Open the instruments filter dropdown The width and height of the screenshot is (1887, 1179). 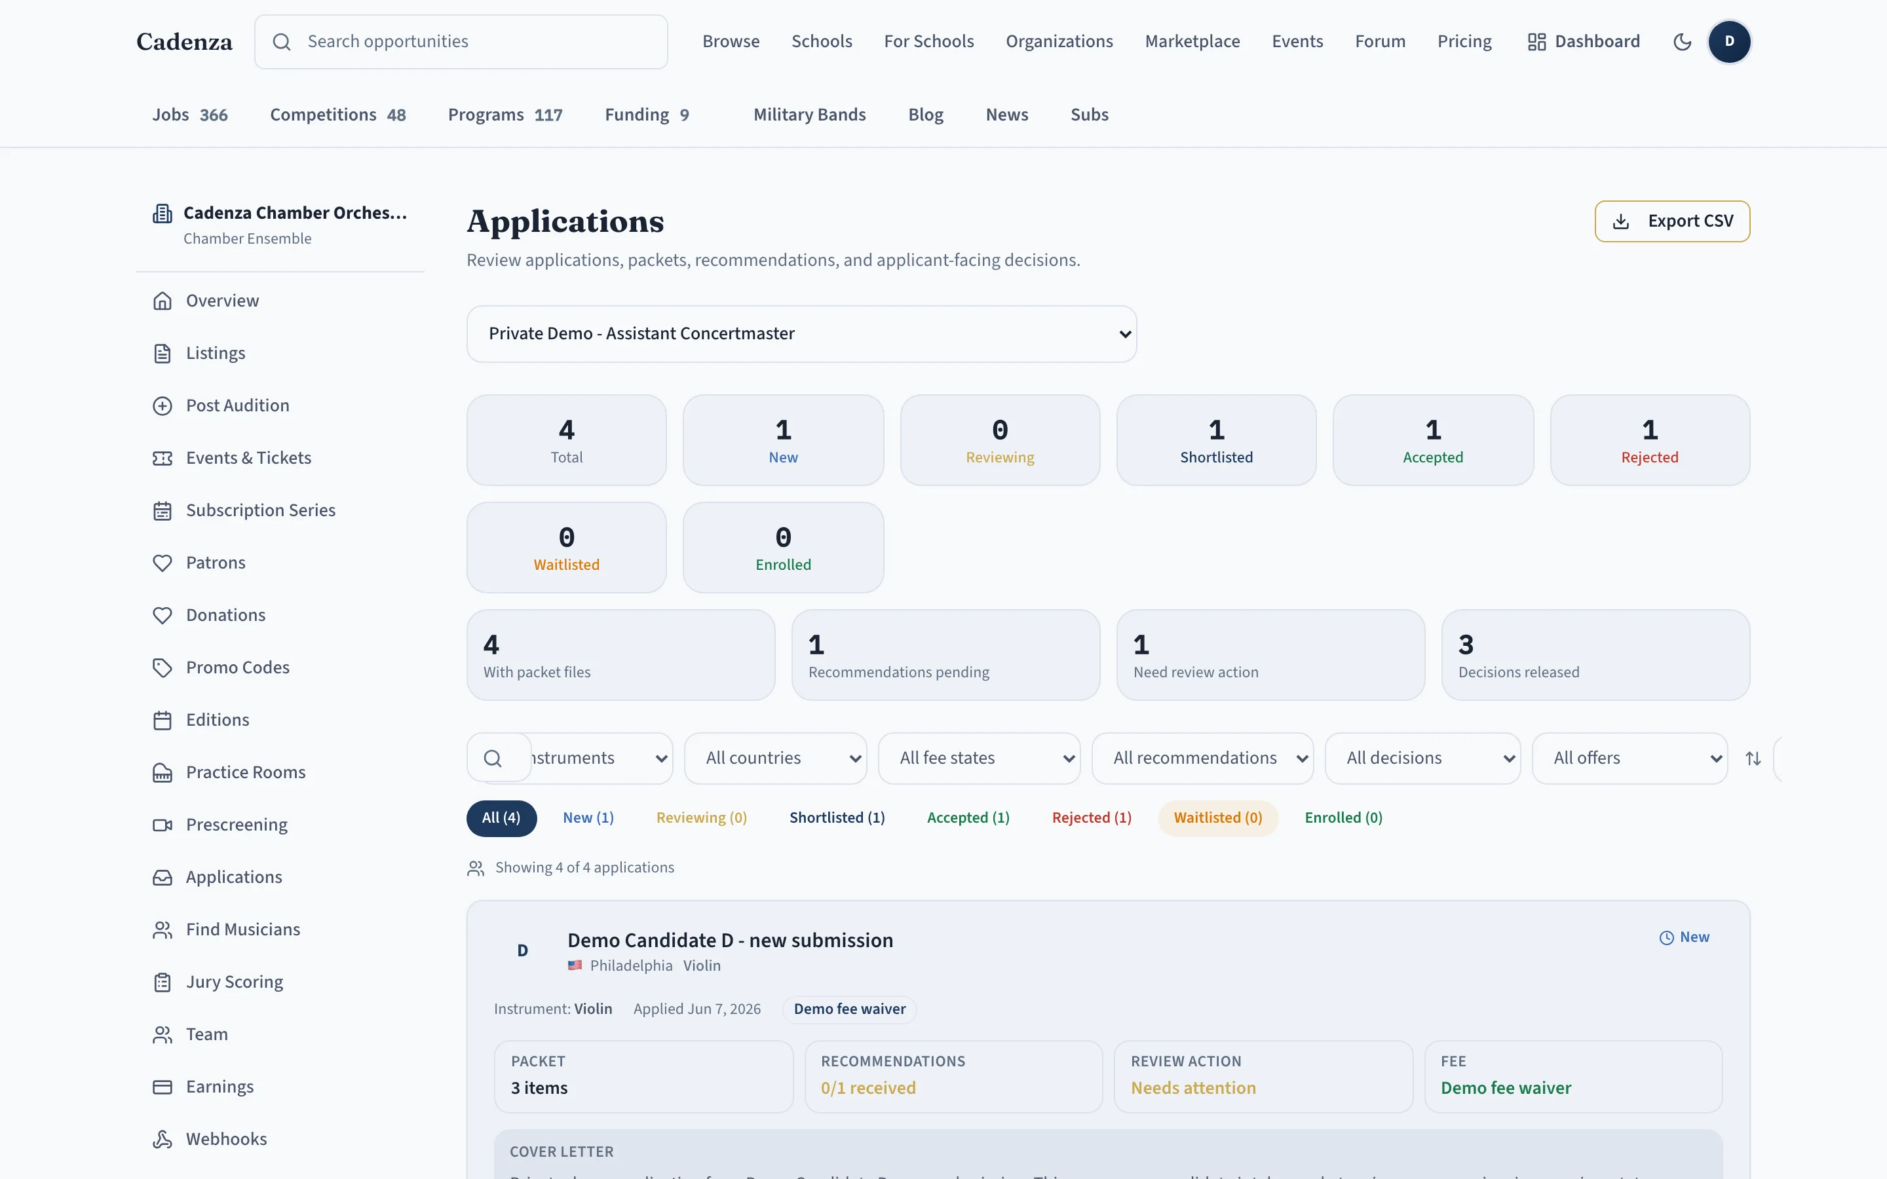click(601, 758)
